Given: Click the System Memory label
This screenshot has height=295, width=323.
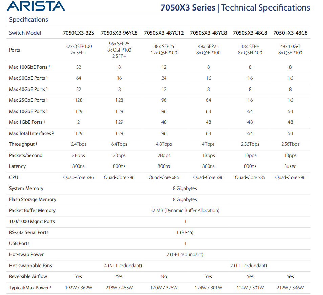Looking at the screenshot, I should tap(26, 189).
